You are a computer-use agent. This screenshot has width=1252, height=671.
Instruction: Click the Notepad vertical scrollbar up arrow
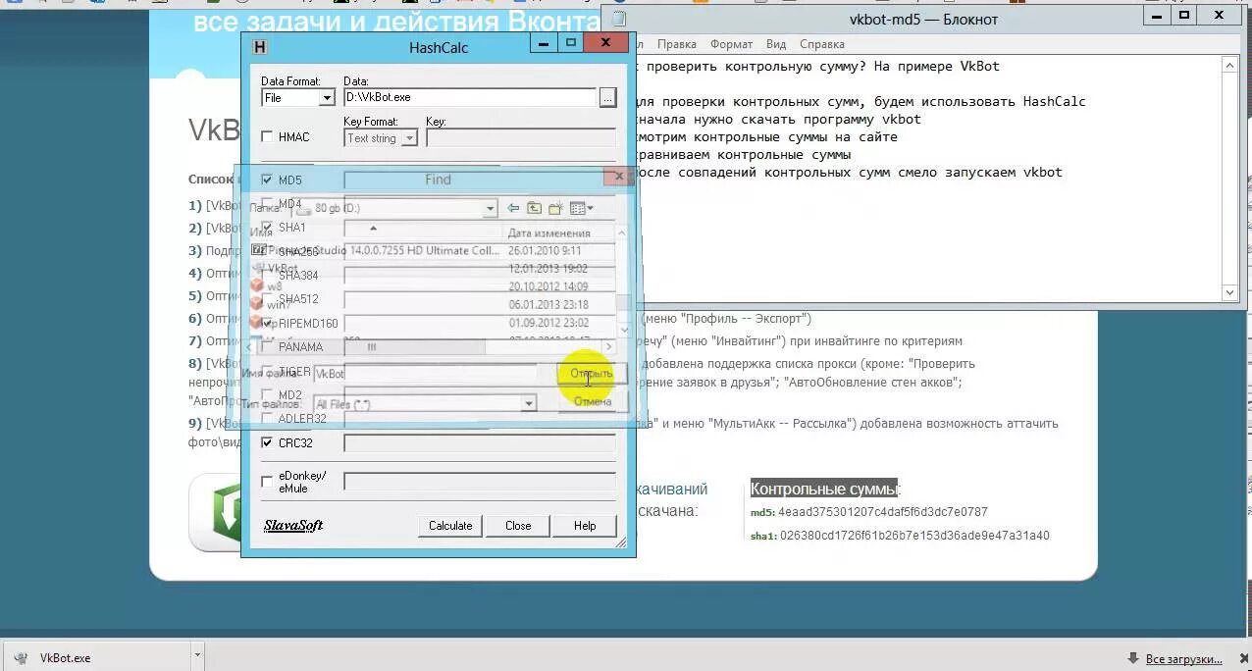click(1230, 65)
